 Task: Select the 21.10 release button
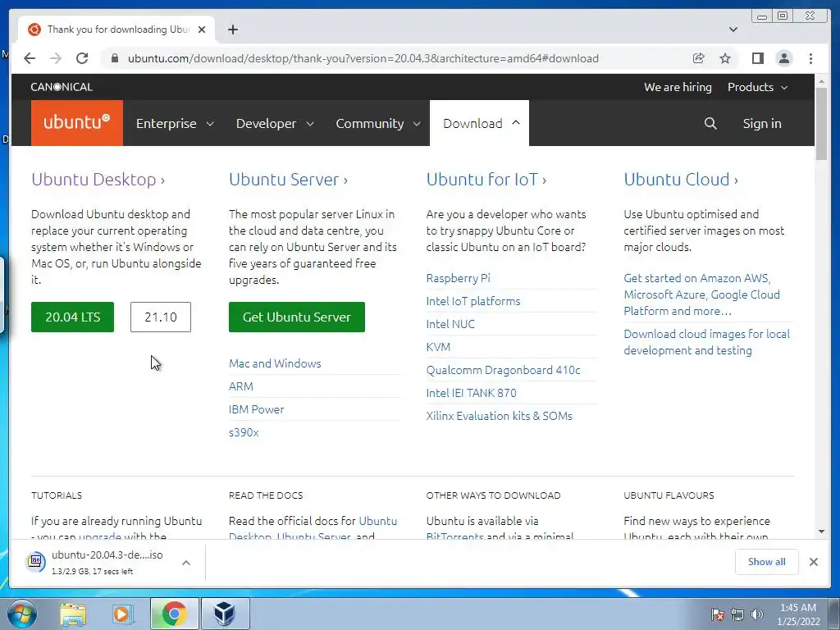161,317
